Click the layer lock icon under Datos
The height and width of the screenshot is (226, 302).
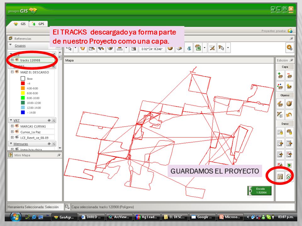pos(289,132)
